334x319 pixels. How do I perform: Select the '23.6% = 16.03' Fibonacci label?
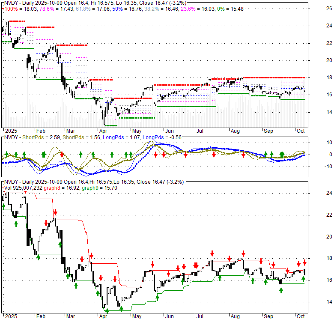coord(198,9)
